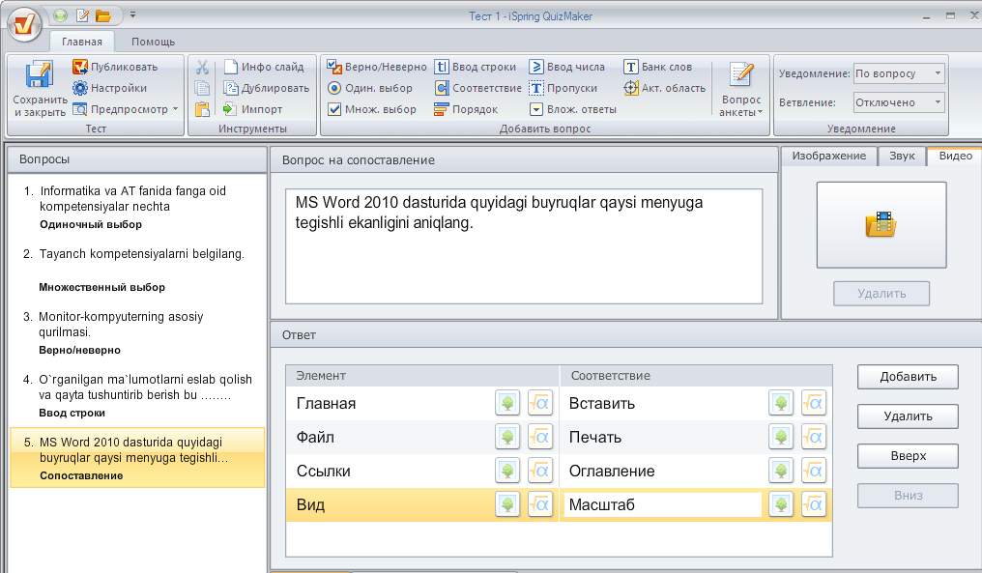Select question 1 Informatika va AT fanida

pyautogui.click(x=138, y=207)
